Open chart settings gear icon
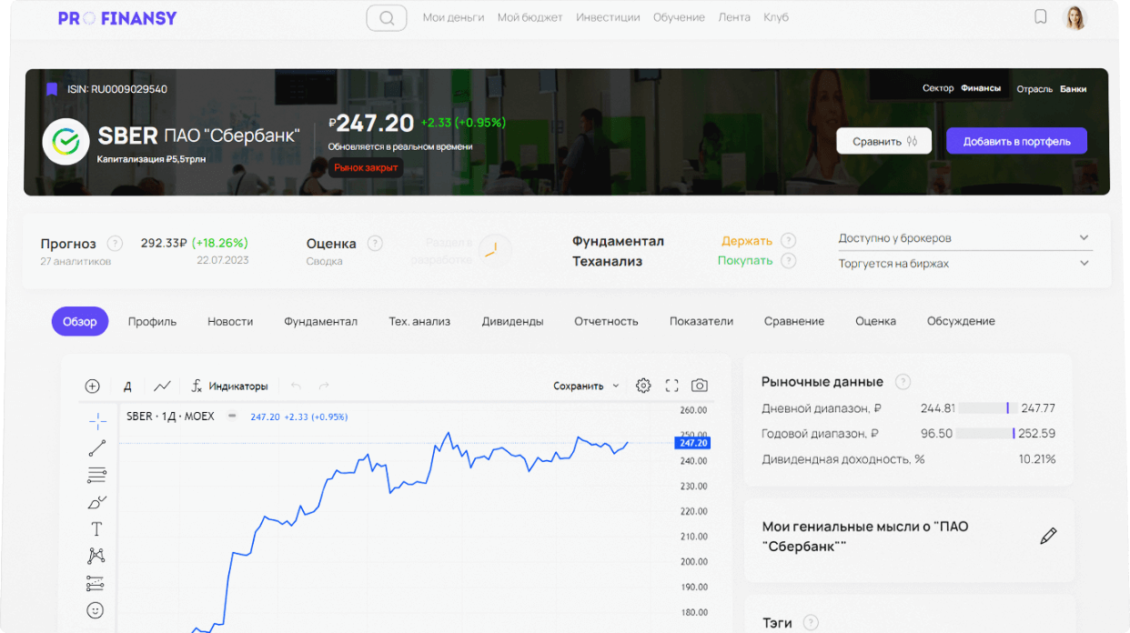The image size is (1130, 633). 643,386
